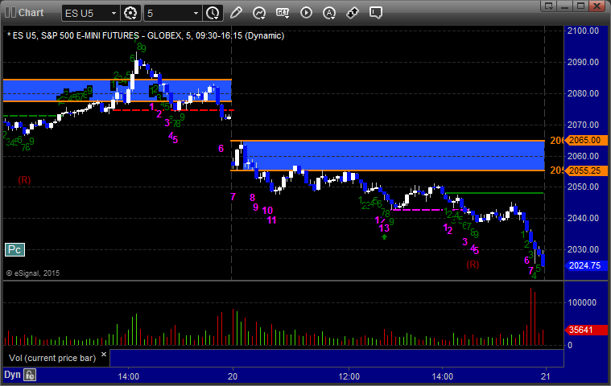This screenshot has height=386, width=611.
Task: Click the GET tools icon
Action: coord(283,13)
